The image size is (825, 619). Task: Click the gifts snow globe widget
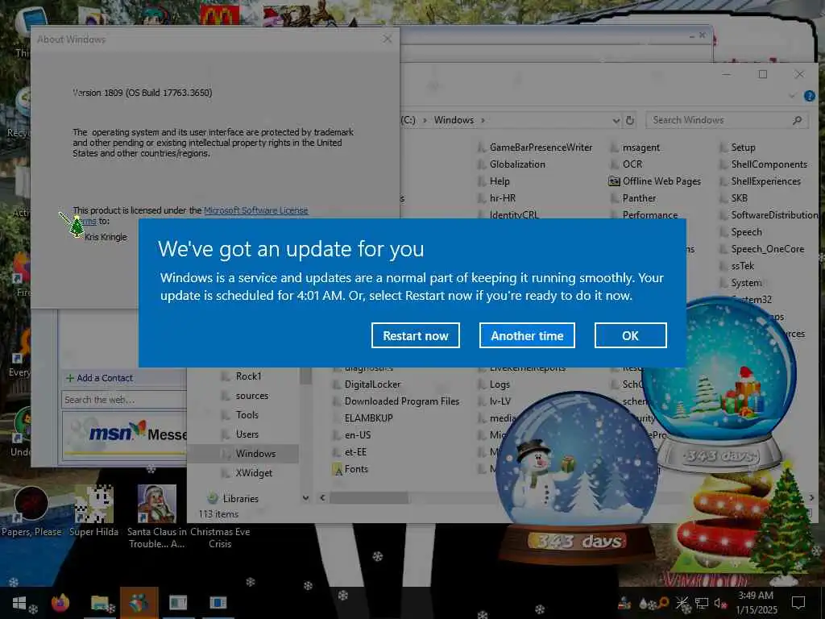(719, 383)
